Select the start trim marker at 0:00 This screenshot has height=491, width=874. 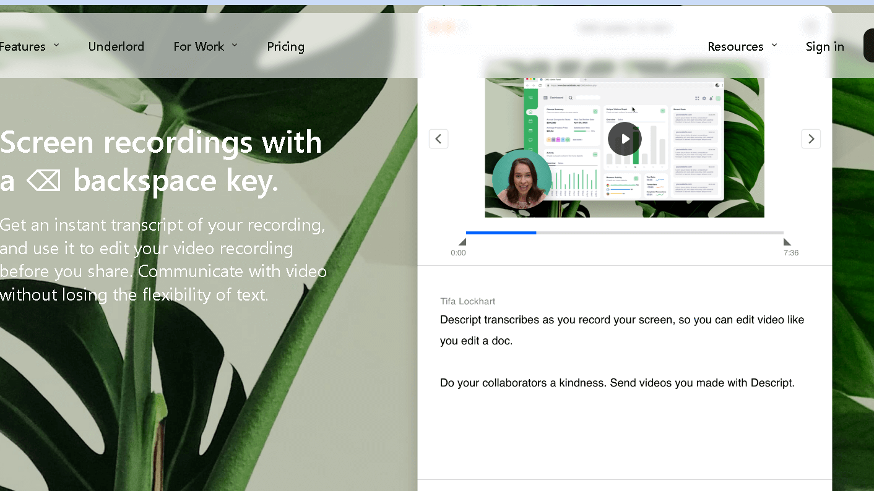tap(462, 242)
